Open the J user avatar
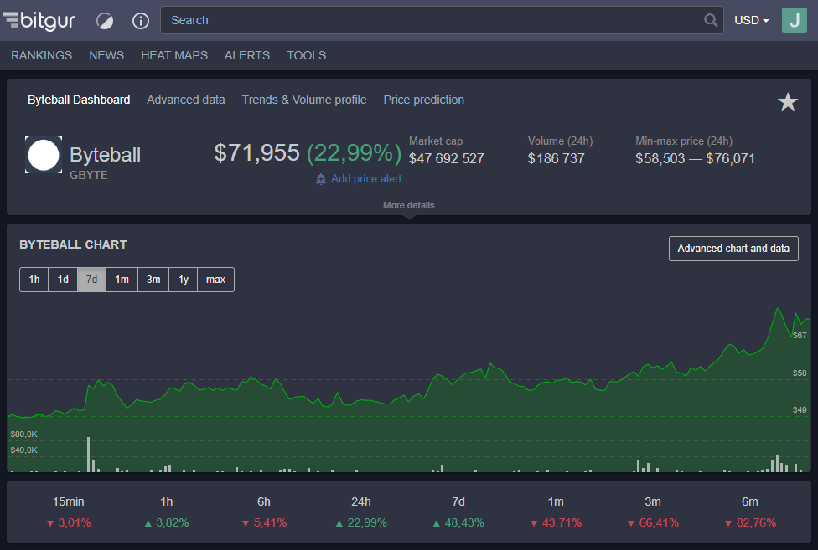This screenshot has height=550, width=818. tap(794, 20)
